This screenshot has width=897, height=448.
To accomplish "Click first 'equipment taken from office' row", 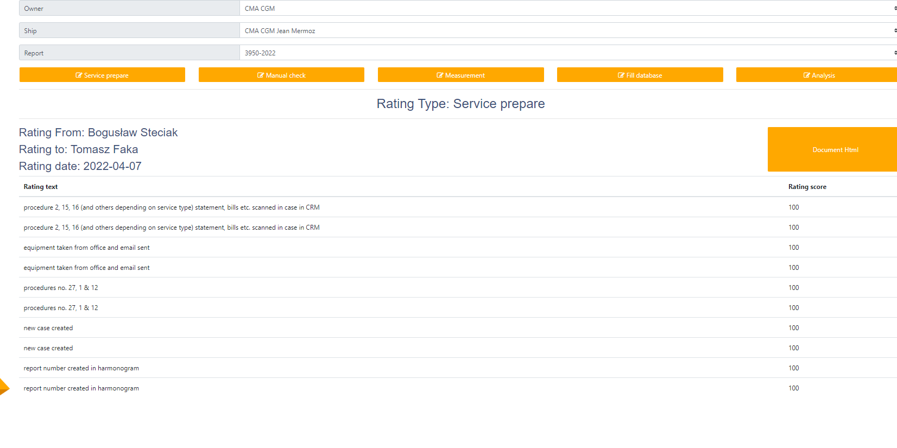I will point(87,248).
